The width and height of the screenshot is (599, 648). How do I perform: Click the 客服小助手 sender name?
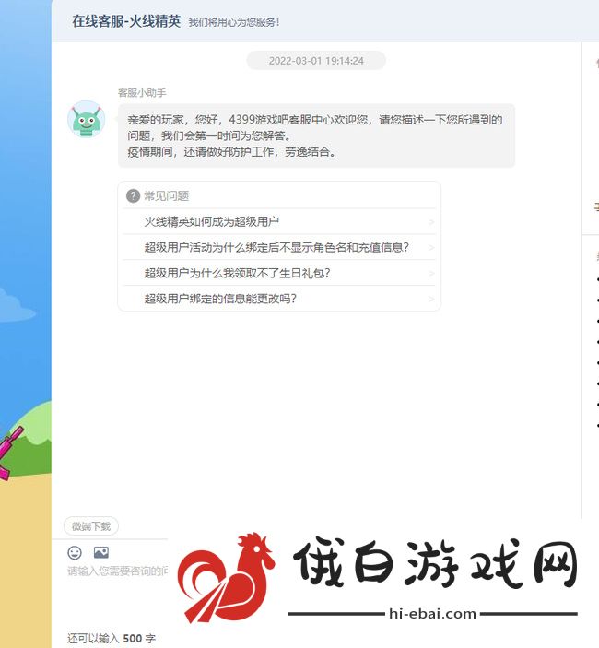click(x=142, y=92)
